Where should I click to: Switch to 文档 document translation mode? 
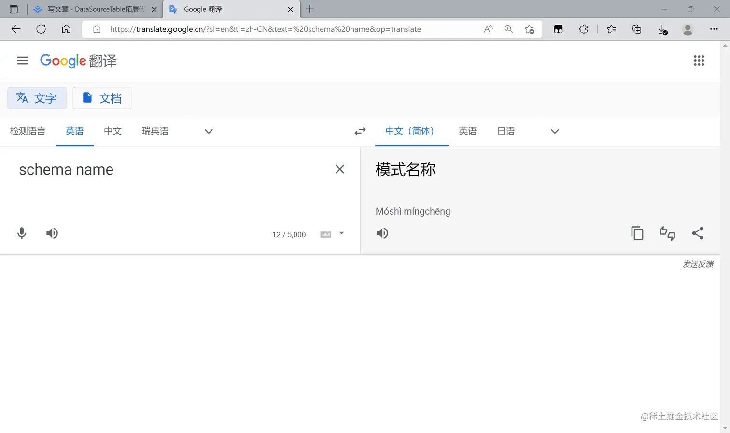[x=102, y=98]
